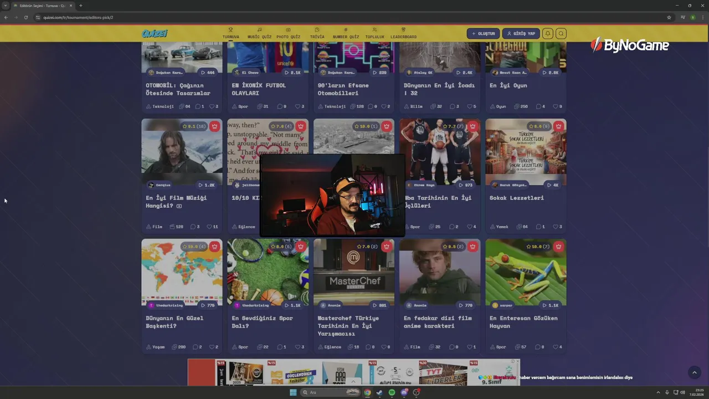Image resolution: width=709 pixels, height=399 pixels.
Task: Open a new browser tab
Action: 80,6
